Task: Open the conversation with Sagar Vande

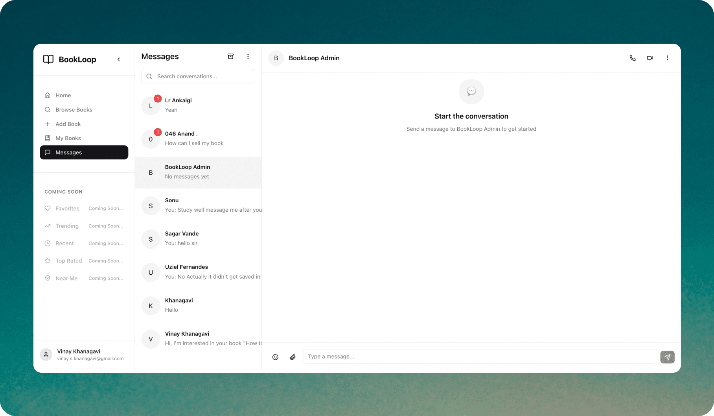Action: pyautogui.click(x=198, y=239)
